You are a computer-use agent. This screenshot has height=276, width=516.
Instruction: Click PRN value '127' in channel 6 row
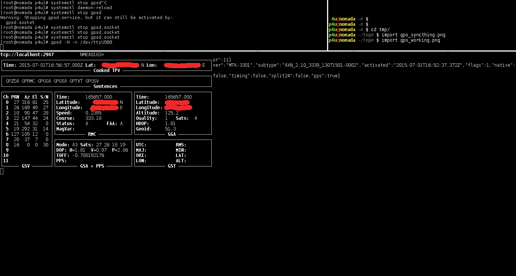click(15, 134)
